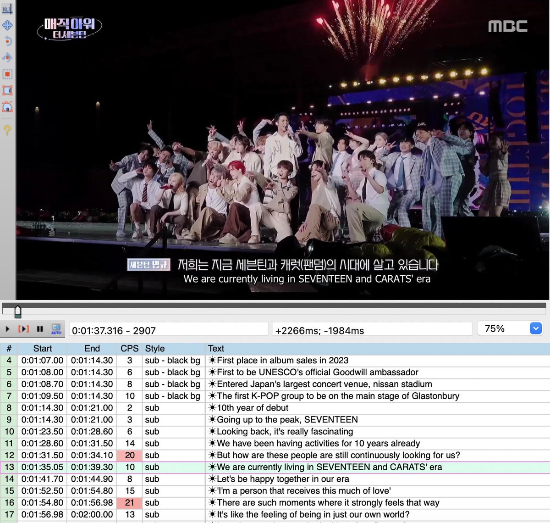Click row number 10 in the subtitle grid
This screenshot has width=550, height=523.
pyautogui.click(x=9, y=432)
